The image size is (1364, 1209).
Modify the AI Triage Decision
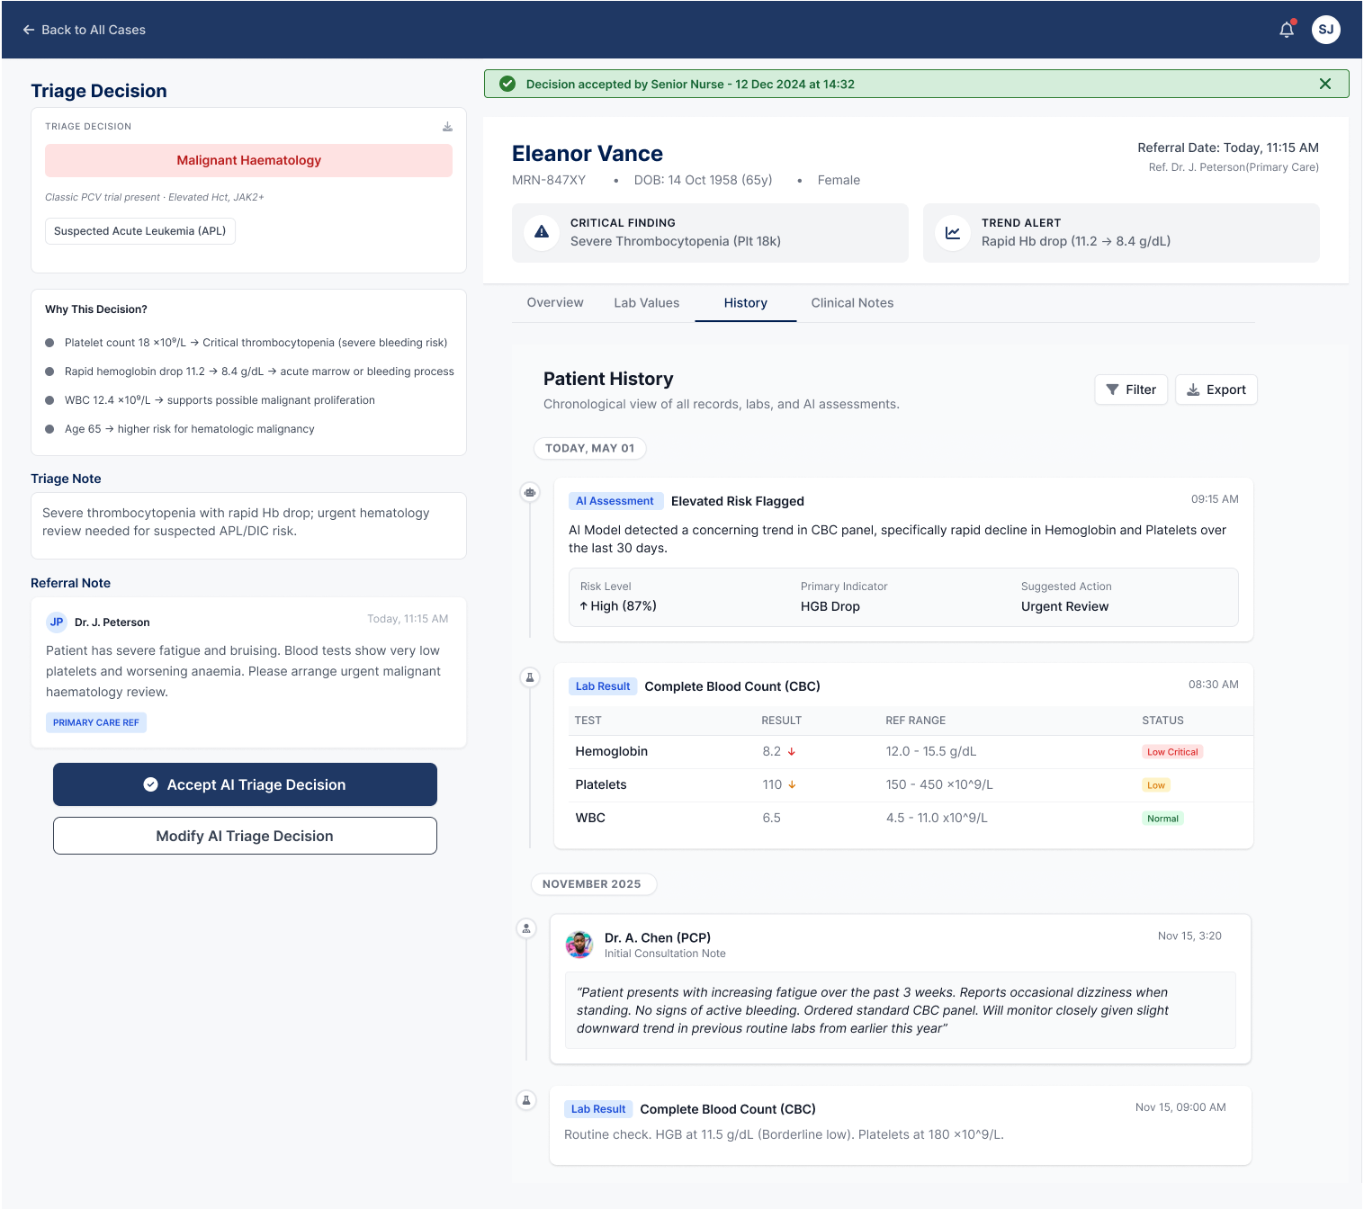[245, 836]
